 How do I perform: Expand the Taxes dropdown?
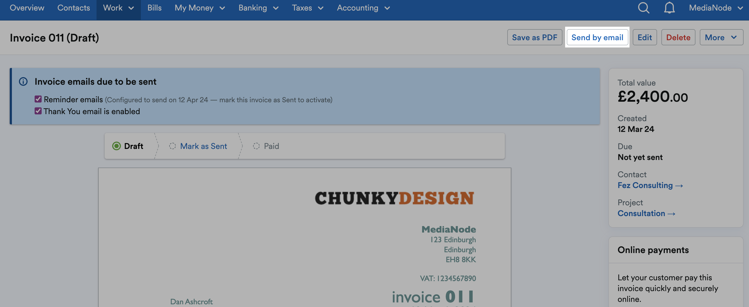tap(308, 8)
